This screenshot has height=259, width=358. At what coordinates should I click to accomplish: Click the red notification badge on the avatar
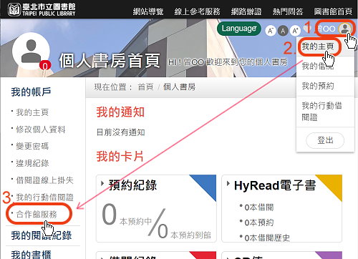(45, 66)
